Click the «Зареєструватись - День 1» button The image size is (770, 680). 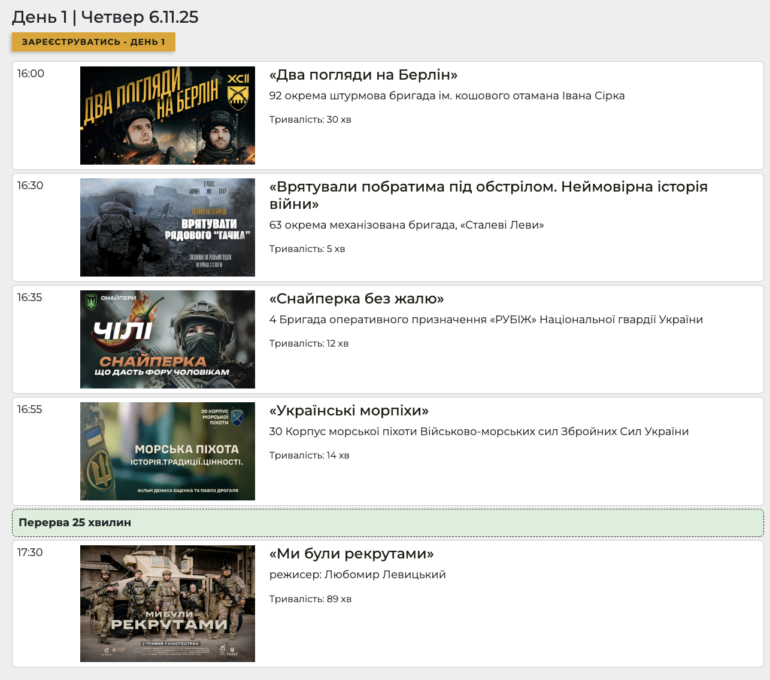pos(93,42)
